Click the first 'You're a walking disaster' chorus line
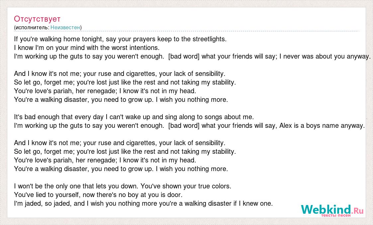 121,100
